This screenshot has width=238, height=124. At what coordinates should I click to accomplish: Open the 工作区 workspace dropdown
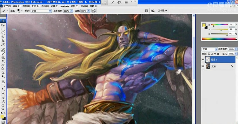coord(162,11)
